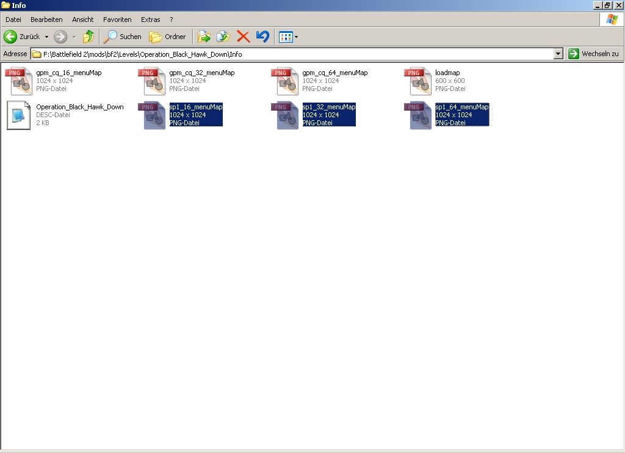The height and width of the screenshot is (453, 625).
Task: Click inside the Adresse path field
Action: pyautogui.click(x=293, y=54)
